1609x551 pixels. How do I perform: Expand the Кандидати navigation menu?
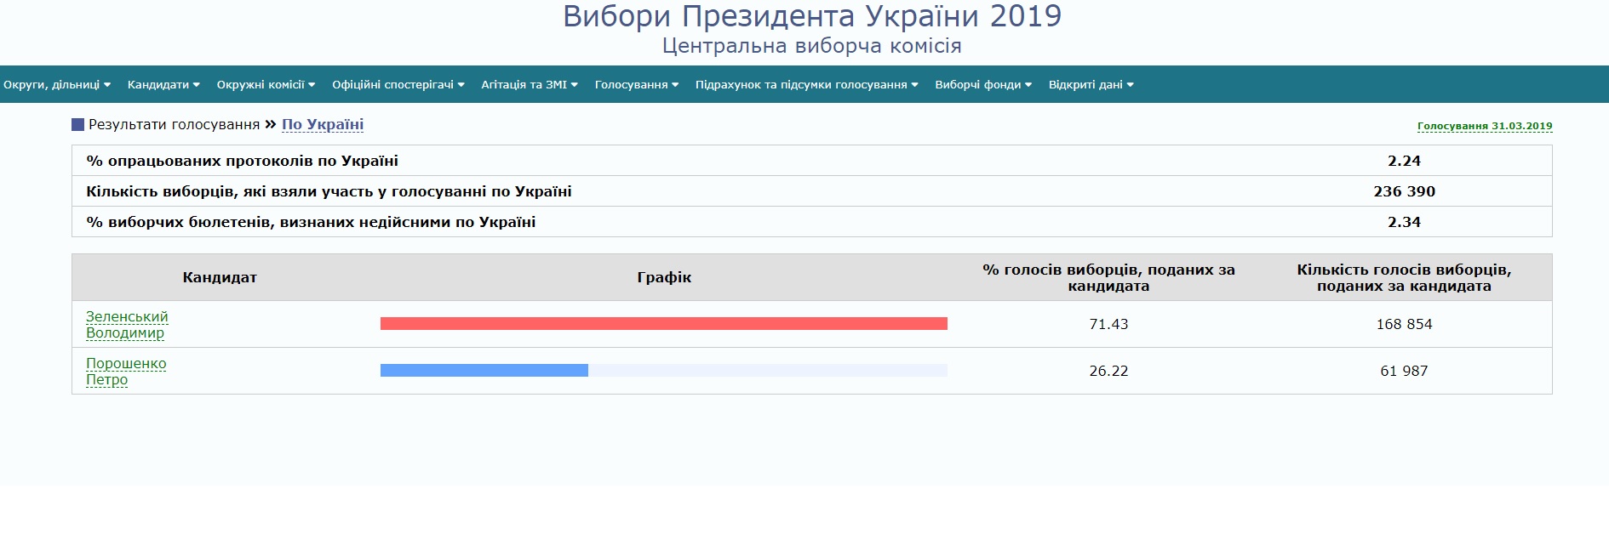click(163, 85)
